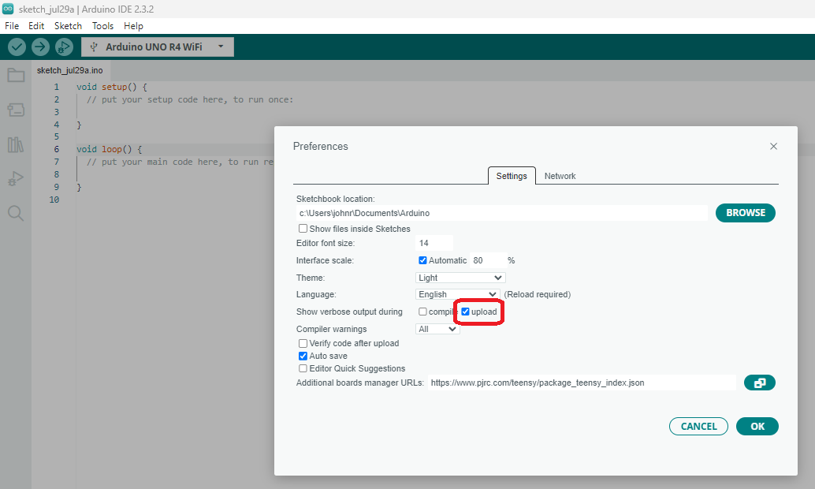Click the BROWSE button for sketchbook location
This screenshot has height=489, width=815.
tap(745, 212)
